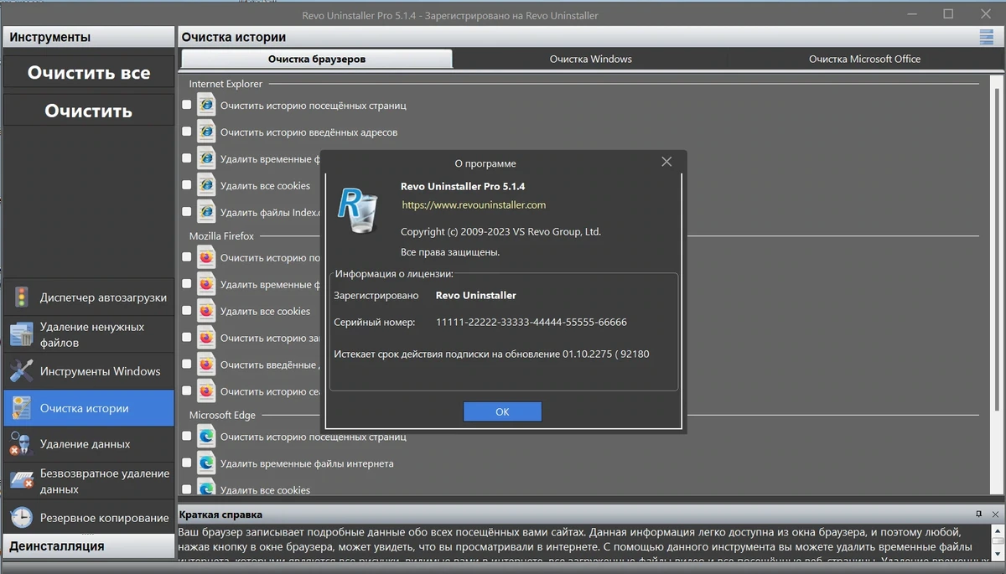The width and height of the screenshot is (1006, 574).
Task: Select the Очистка истории sidebar icon
Action: 21,408
